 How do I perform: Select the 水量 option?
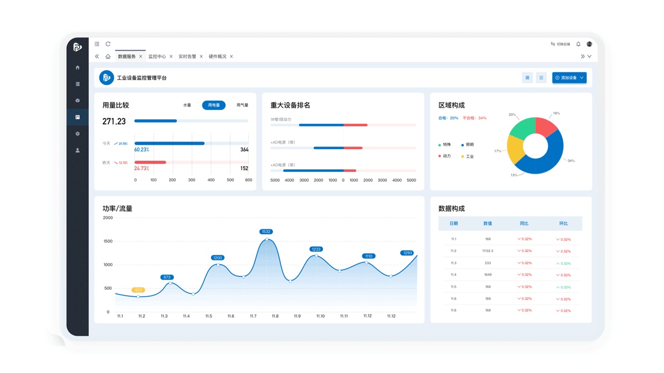pyautogui.click(x=187, y=105)
